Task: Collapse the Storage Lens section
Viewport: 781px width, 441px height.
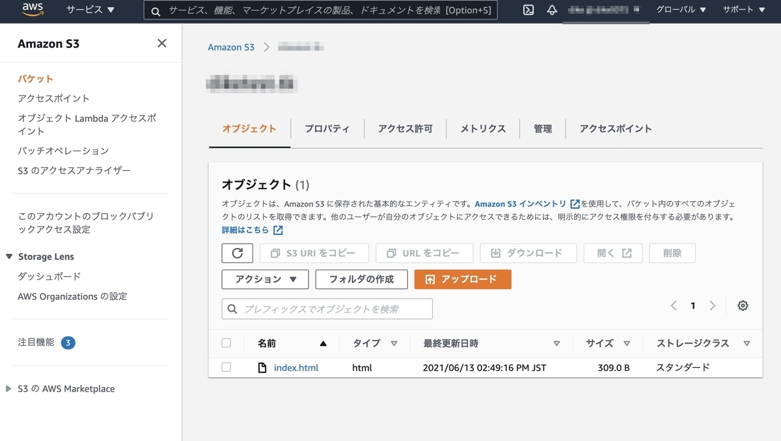Action: tap(9, 257)
